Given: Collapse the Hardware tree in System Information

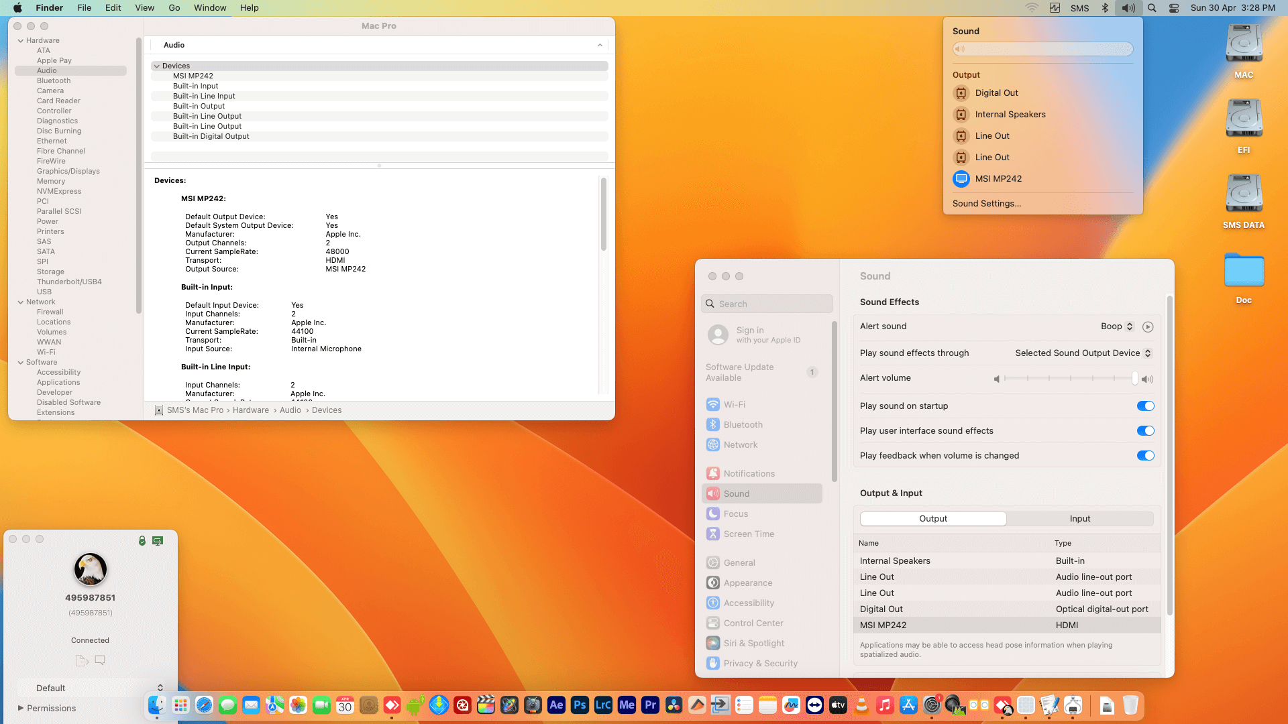Looking at the screenshot, I should click(x=20, y=41).
